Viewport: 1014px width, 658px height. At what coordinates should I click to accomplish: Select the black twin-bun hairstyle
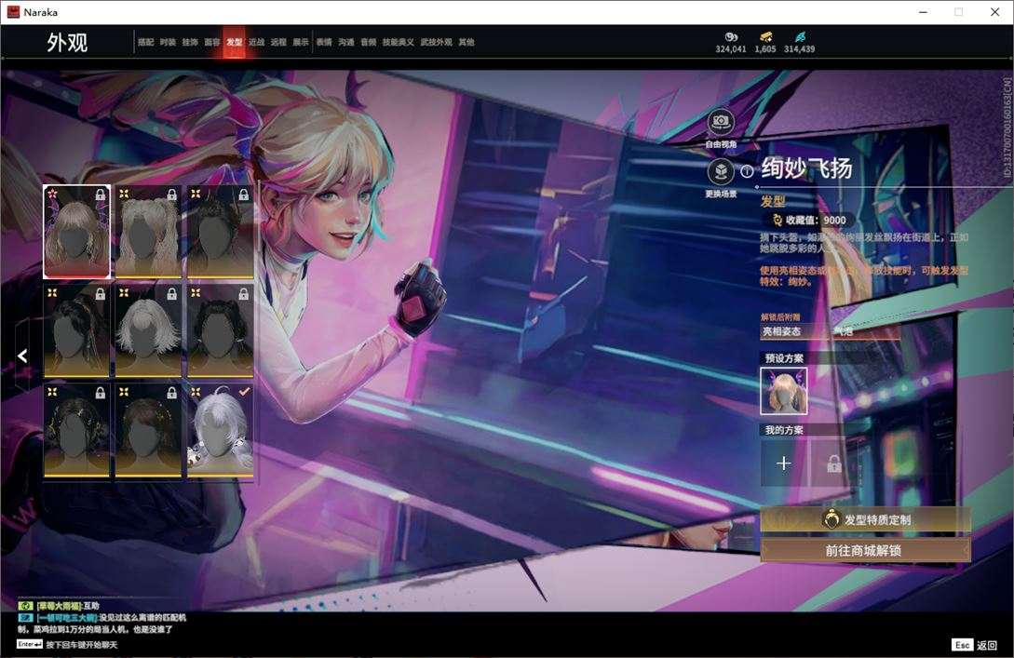point(220,330)
